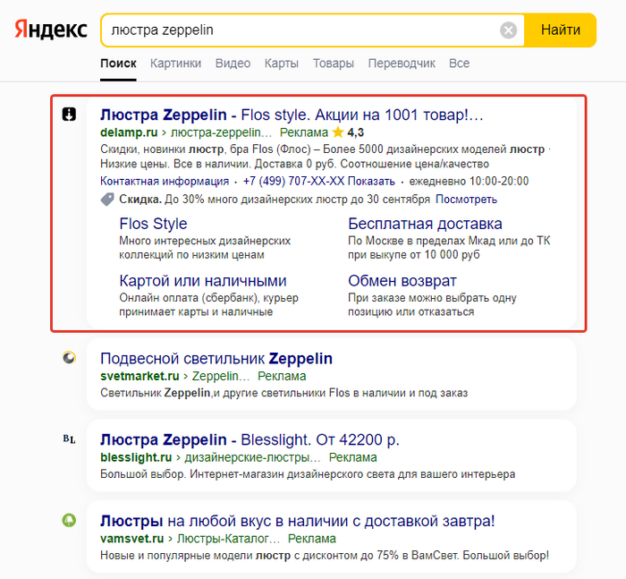Open the Подвесной светильник Zeppelin result
Image resolution: width=626 pixels, height=579 pixels.
[x=216, y=359]
